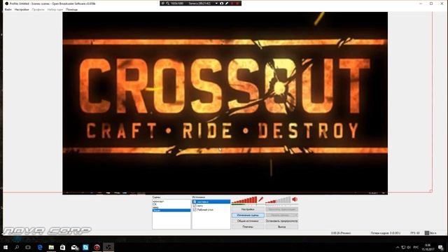
Task: Adjust the desktop audio volume meter
Action: (x=278, y=199)
